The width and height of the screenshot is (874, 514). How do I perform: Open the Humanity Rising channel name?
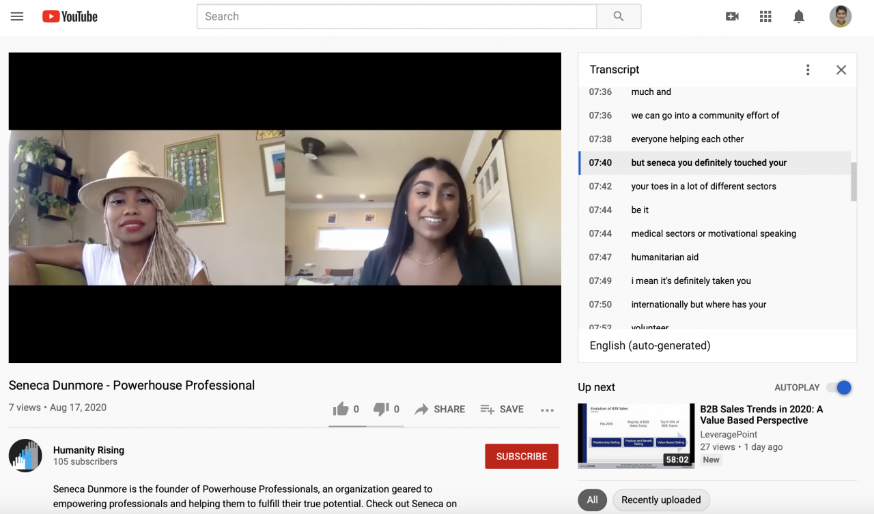(89, 450)
